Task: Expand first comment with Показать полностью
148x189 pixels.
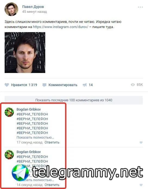Action: [x=35, y=138]
